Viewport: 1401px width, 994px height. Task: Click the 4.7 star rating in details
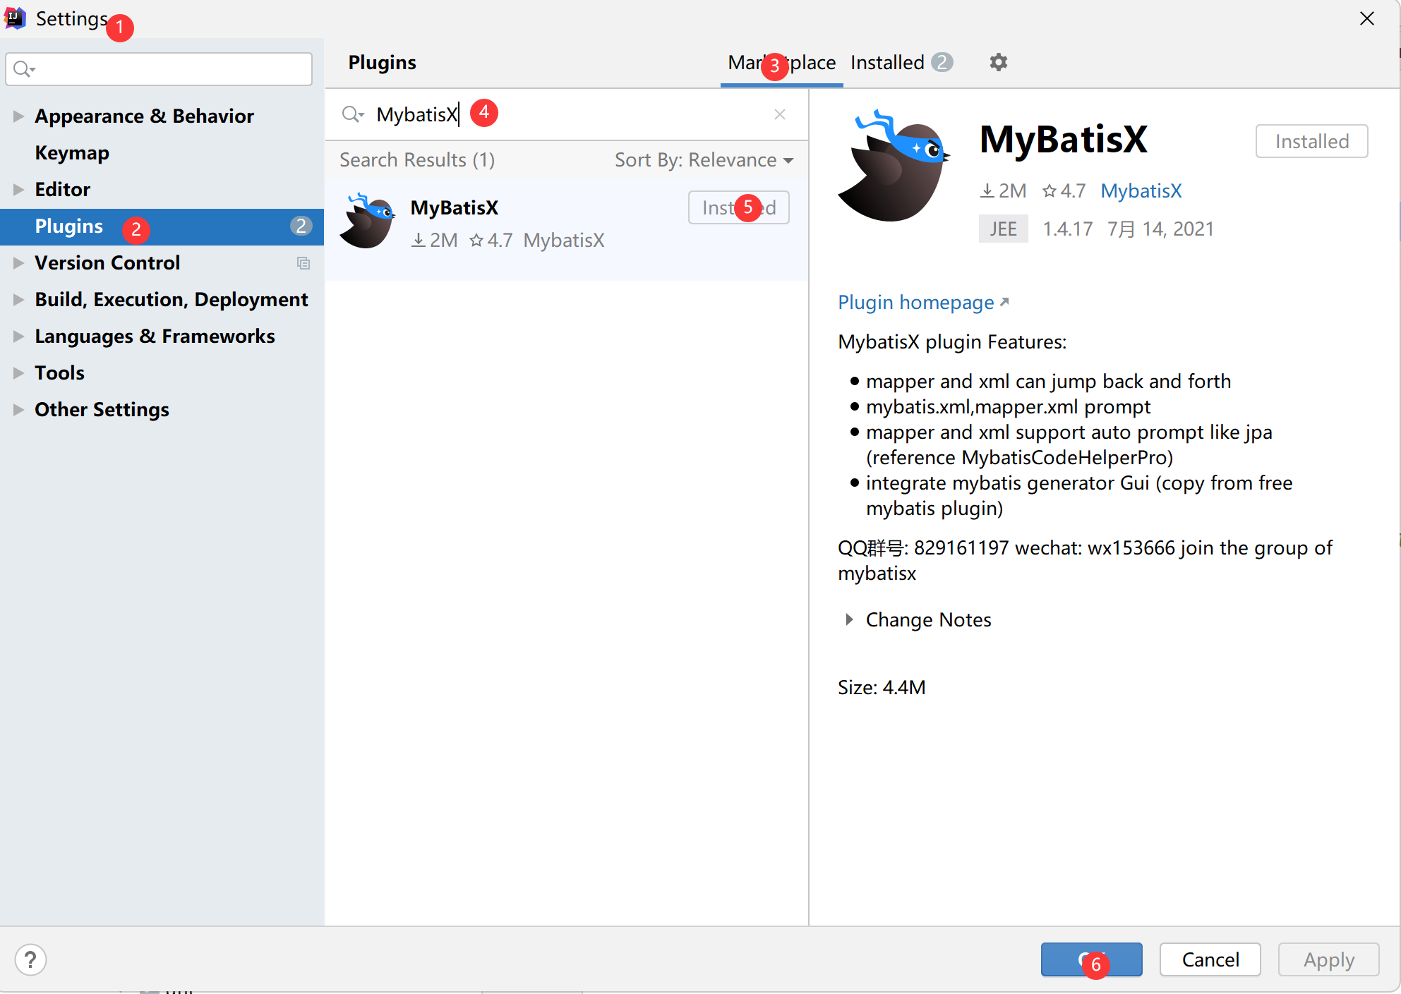click(1064, 190)
